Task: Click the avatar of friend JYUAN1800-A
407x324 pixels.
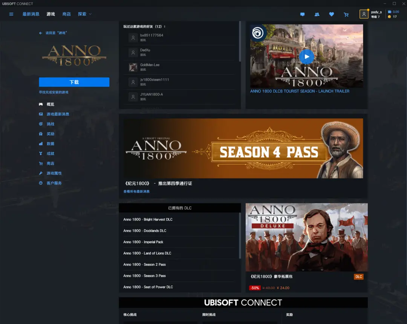Action: coord(133,97)
